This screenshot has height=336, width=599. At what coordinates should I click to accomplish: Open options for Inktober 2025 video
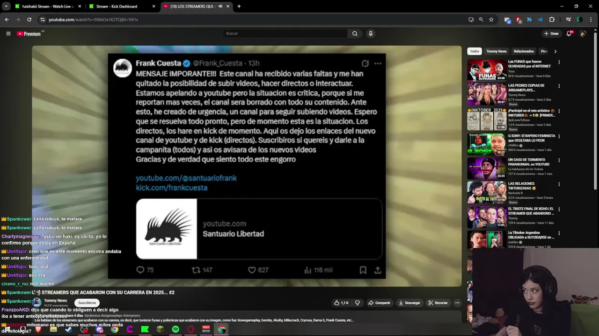coord(559,112)
